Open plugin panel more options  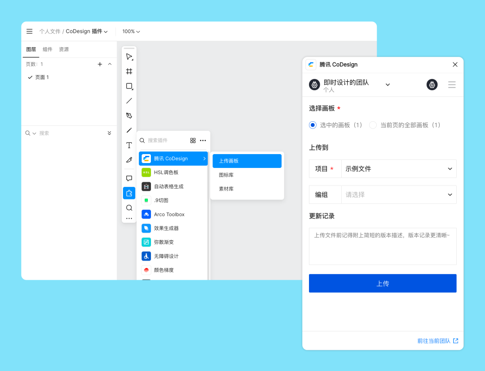tap(203, 141)
